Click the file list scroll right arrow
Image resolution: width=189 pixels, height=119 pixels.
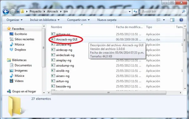pos(180,93)
